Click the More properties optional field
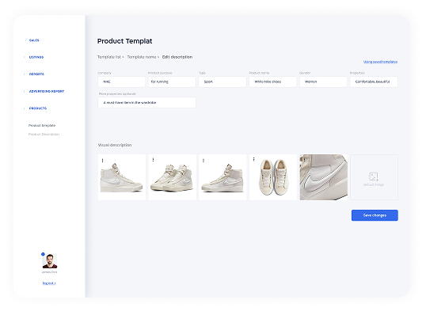This screenshot has height=311, width=426. click(146, 103)
